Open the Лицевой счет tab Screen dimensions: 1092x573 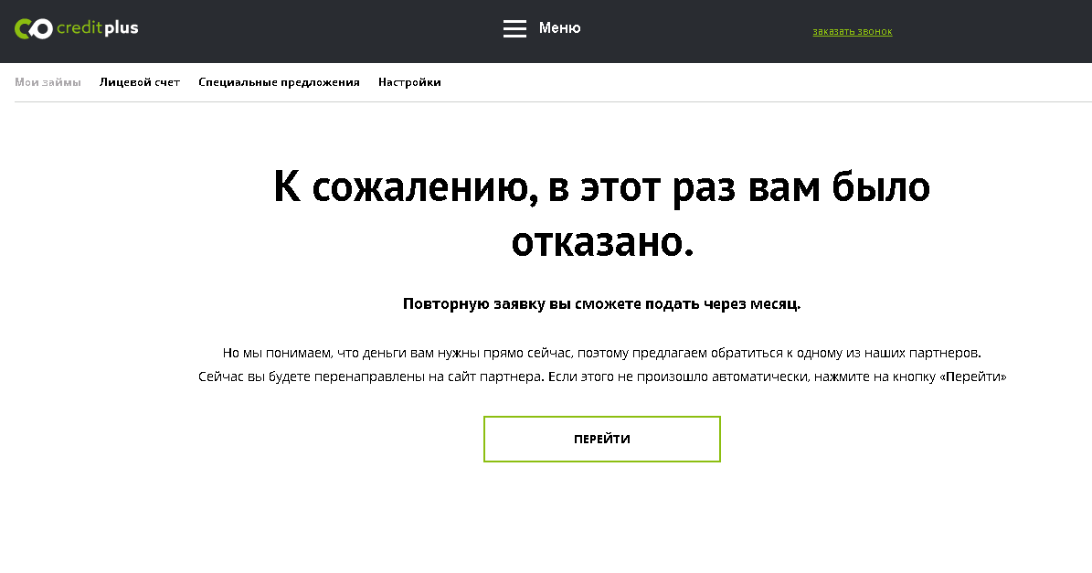[x=140, y=82]
